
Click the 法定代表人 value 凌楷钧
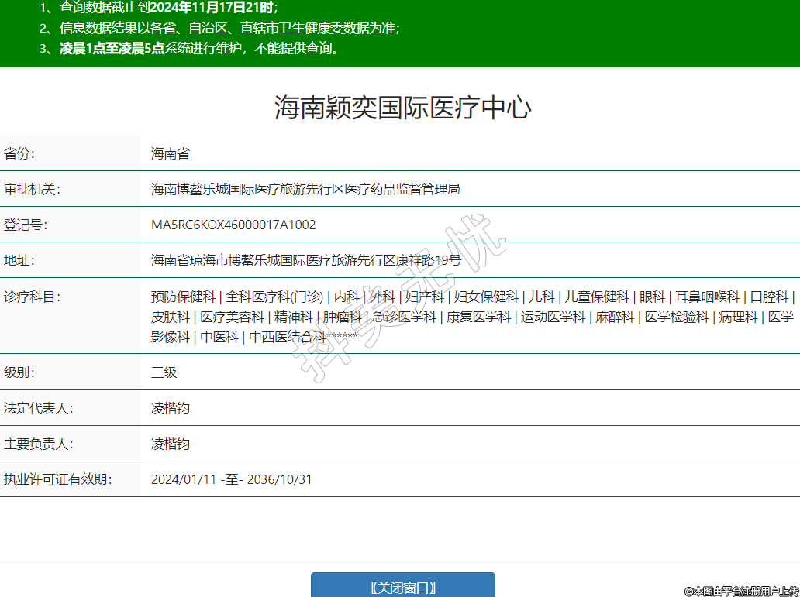click(170, 408)
